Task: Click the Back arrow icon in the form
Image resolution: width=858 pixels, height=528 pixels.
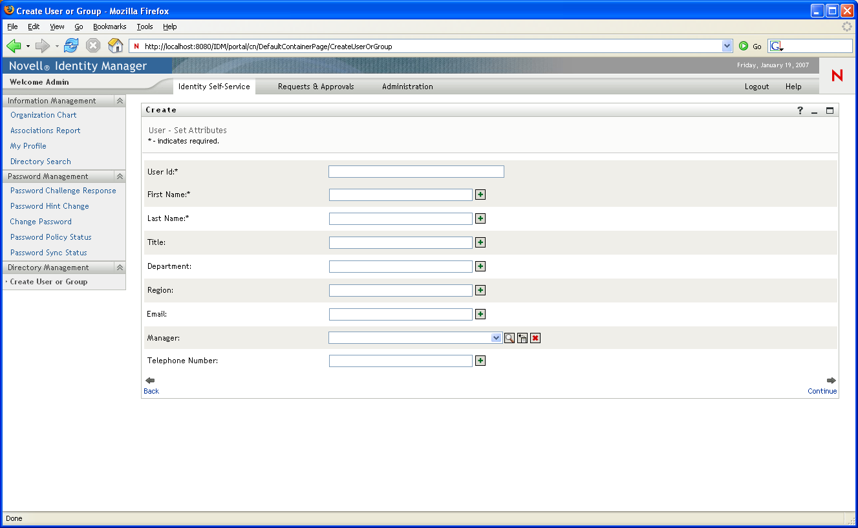Action: click(x=150, y=381)
